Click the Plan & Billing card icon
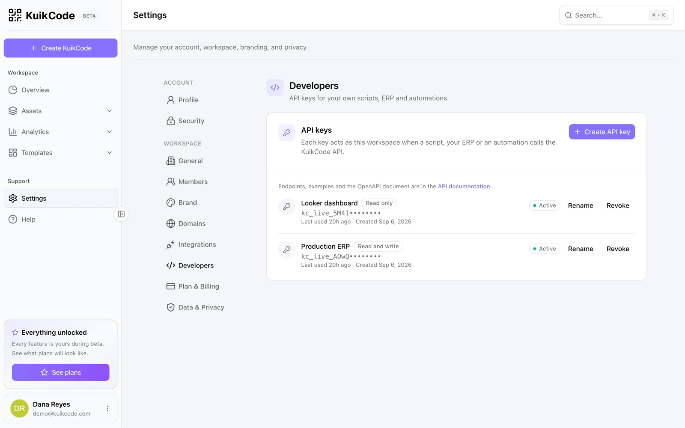This screenshot has height=428, width=685. 170,286
